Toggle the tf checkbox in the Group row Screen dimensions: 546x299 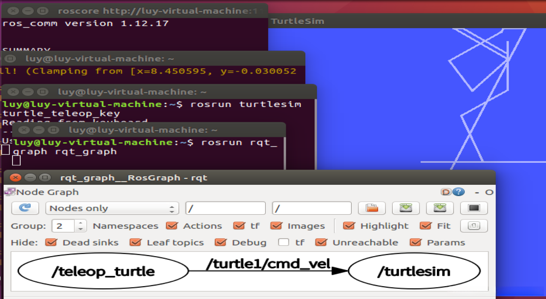point(239,226)
